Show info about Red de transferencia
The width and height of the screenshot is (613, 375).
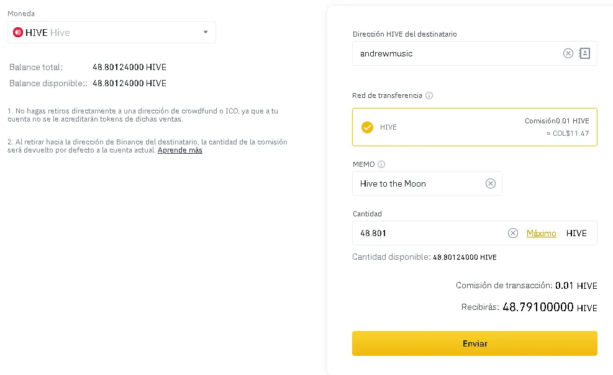429,95
